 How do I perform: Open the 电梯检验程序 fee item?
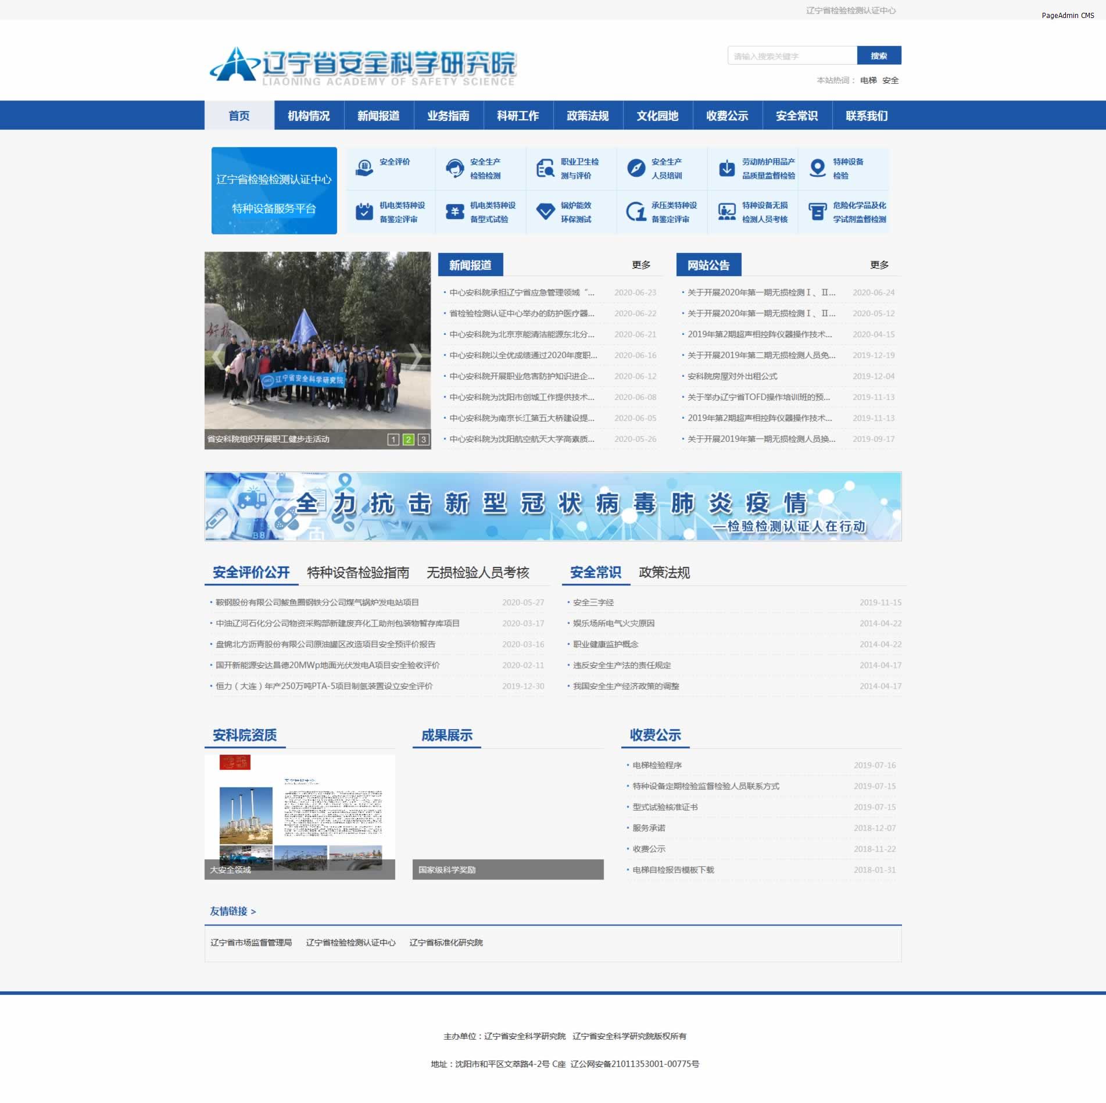tap(657, 765)
